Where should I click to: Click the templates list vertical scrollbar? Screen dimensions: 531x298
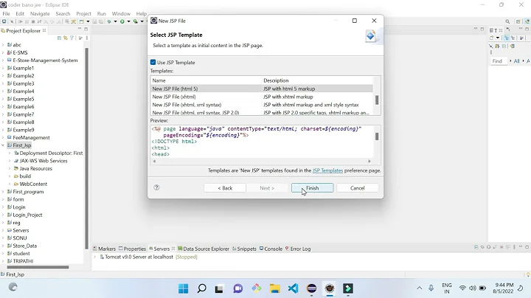click(x=377, y=100)
